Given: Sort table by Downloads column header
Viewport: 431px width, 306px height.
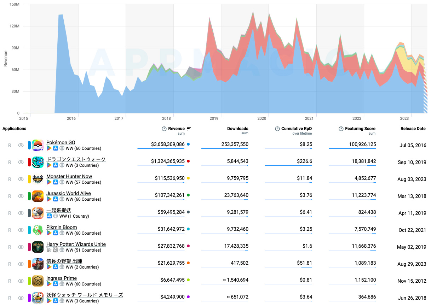Looking at the screenshot, I should [x=238, y=129].
